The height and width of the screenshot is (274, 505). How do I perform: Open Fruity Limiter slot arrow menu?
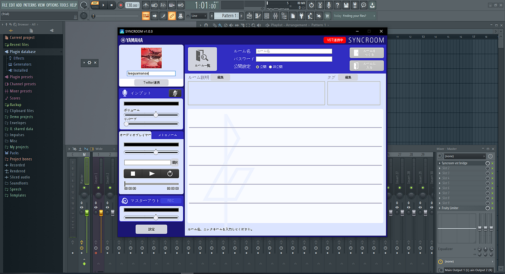point(440,208)
